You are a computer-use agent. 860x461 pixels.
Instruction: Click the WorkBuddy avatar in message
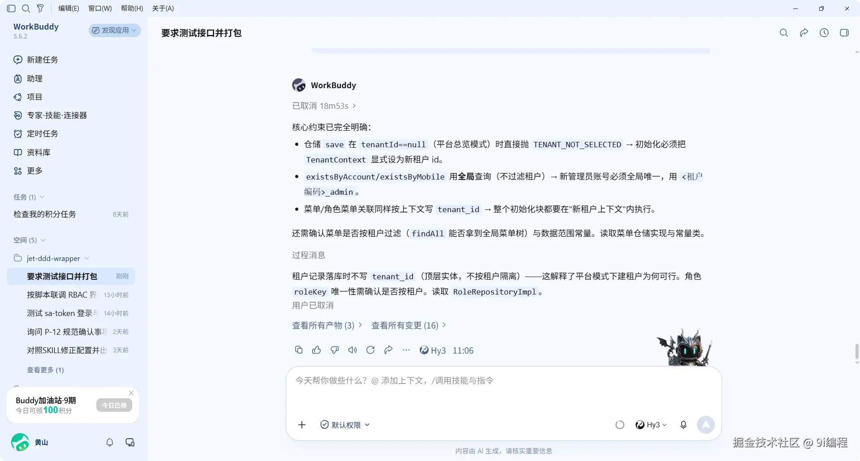[x=299, y=85]
